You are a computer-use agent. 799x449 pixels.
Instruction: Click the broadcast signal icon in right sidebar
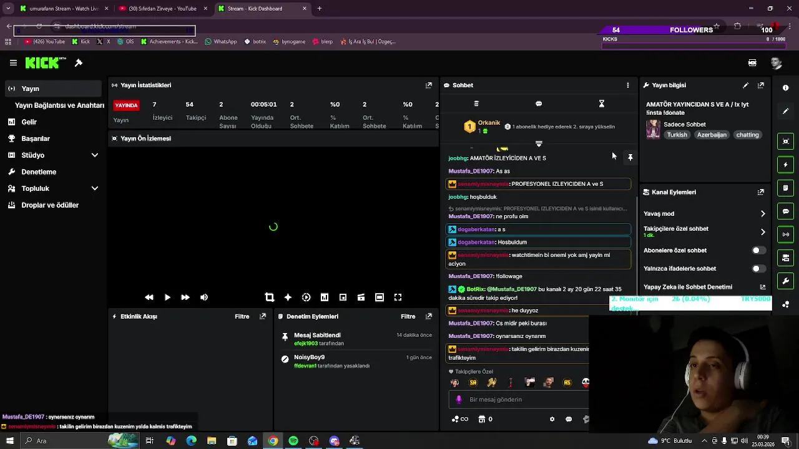tap(786, 234)
